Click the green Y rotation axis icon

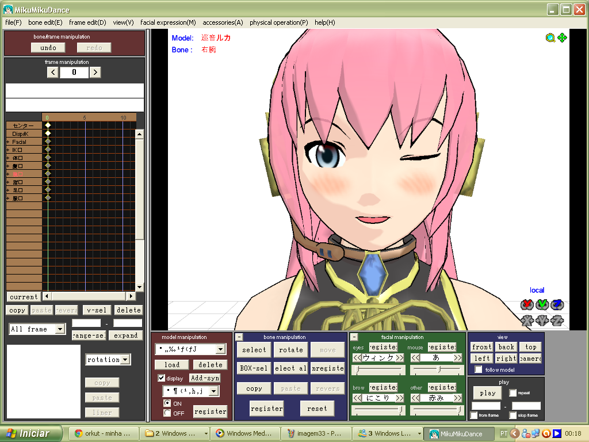(x=542, y=304)
